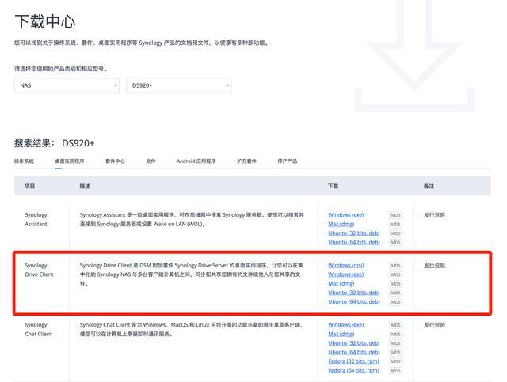Download Synology Assistant Windows (exe)

pyautogui.click(x=346, y=215)
